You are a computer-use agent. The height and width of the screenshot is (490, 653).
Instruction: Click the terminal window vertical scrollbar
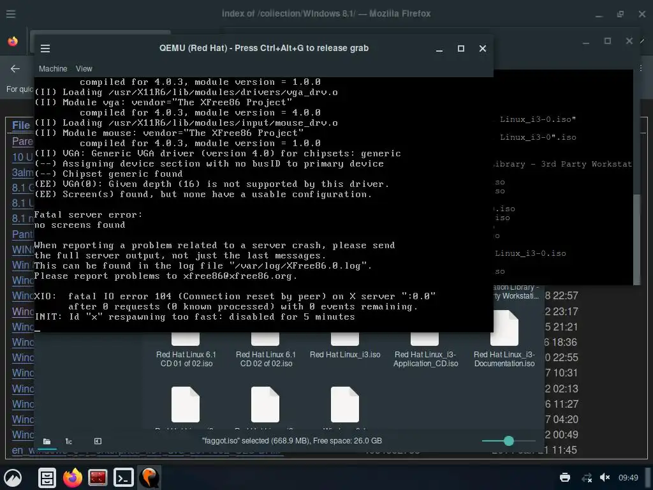636,240
